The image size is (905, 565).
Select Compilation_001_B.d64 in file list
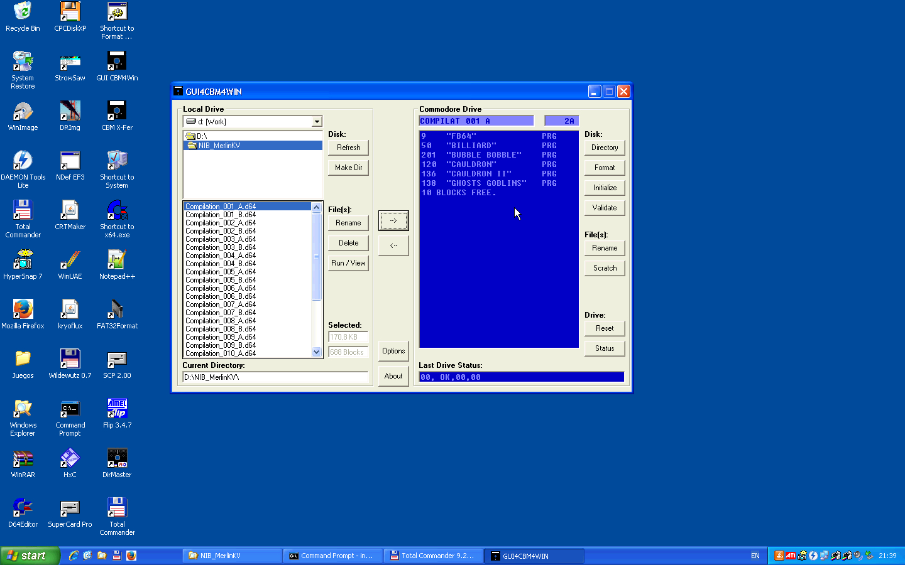248,215
